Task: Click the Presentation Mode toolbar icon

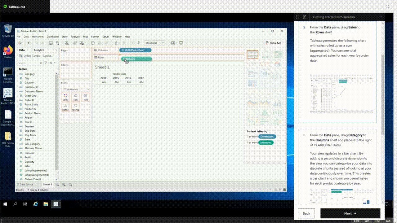Action: point(181,43)
